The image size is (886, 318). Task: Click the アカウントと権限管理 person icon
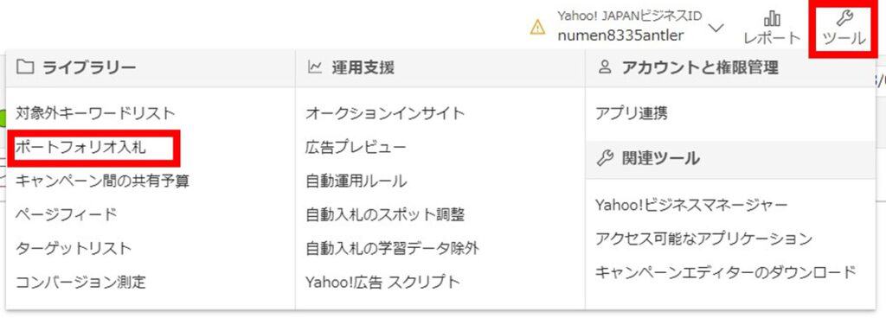tap(604, 67)
